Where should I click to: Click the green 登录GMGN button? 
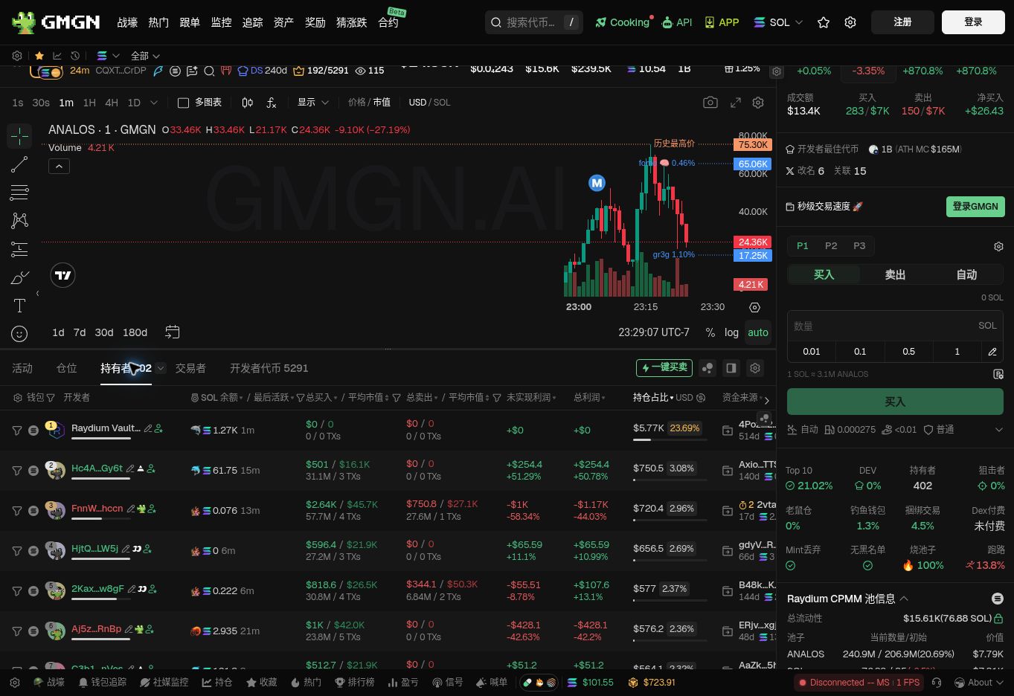point(975,207)
